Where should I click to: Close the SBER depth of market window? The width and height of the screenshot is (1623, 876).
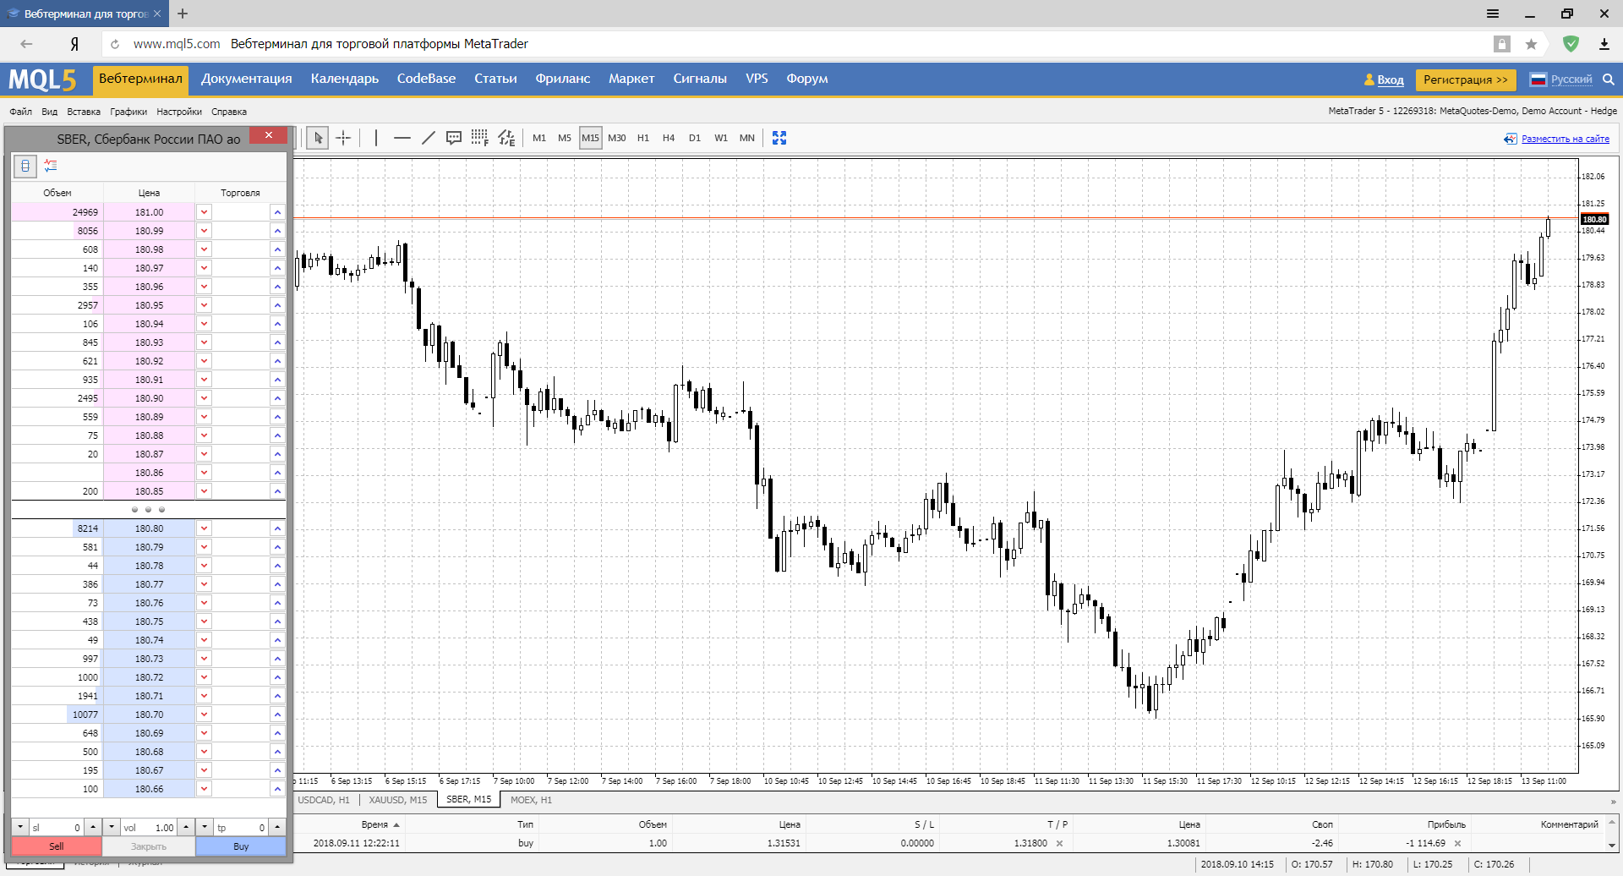coord(269,135)
